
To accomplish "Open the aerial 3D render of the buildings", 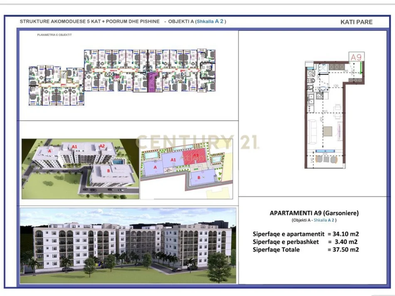I will (x=80, y=169).
